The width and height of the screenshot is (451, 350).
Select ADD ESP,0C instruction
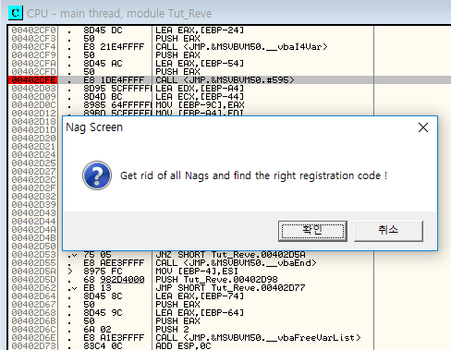(183, 346)
